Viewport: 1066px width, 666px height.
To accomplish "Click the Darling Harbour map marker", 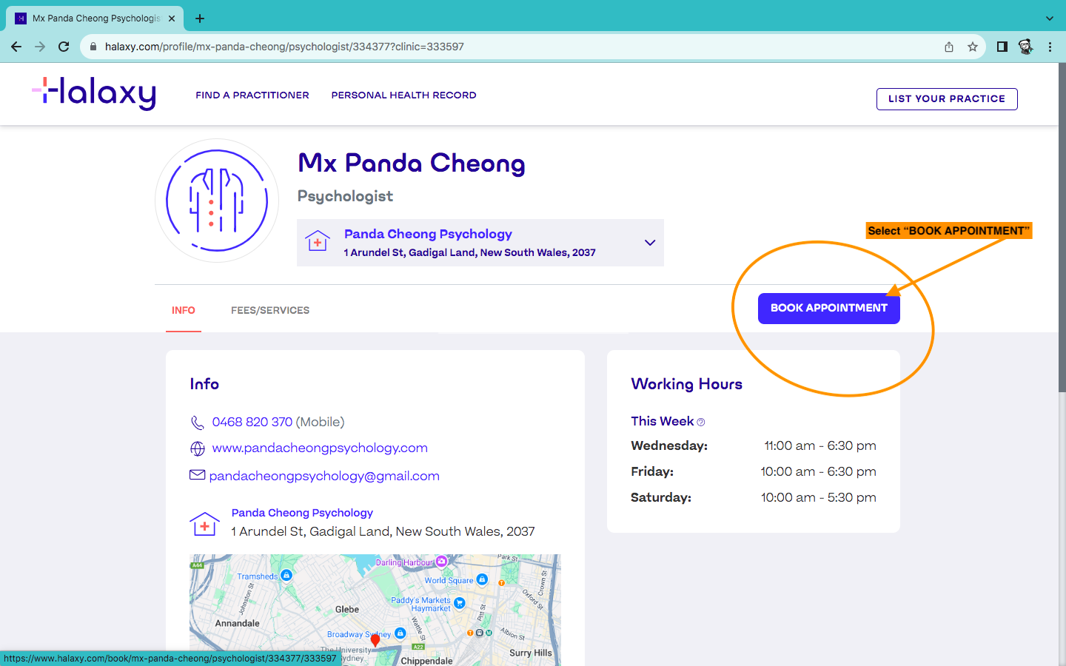I will point(442,561).
